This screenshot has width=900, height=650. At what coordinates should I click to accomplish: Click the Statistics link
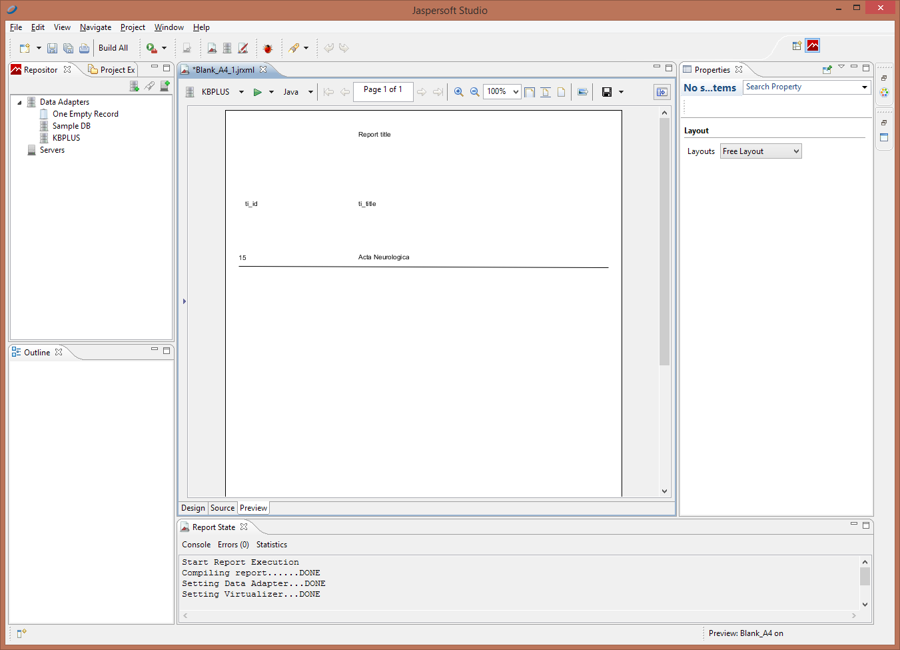click(272, 545)
